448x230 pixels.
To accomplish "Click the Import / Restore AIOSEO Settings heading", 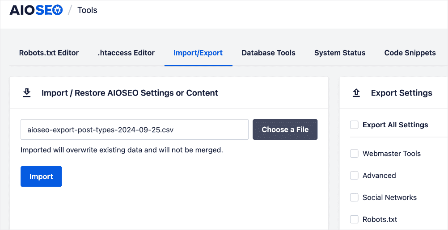I will pyautogui.click(x=130, y=93).
